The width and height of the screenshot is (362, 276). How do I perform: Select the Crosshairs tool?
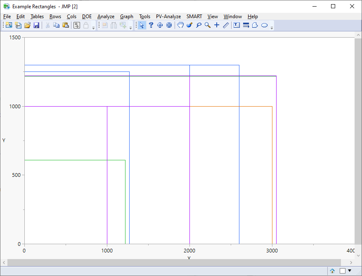tap(217, 25)
